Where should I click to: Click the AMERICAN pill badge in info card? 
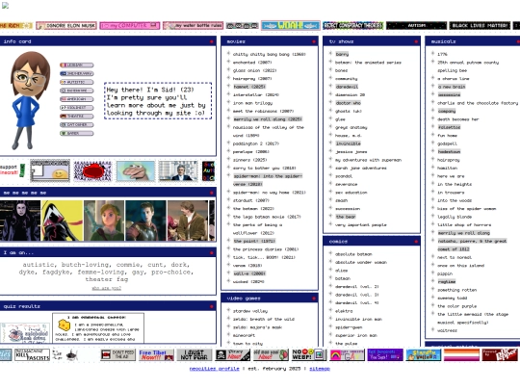(x=77, y=99)
